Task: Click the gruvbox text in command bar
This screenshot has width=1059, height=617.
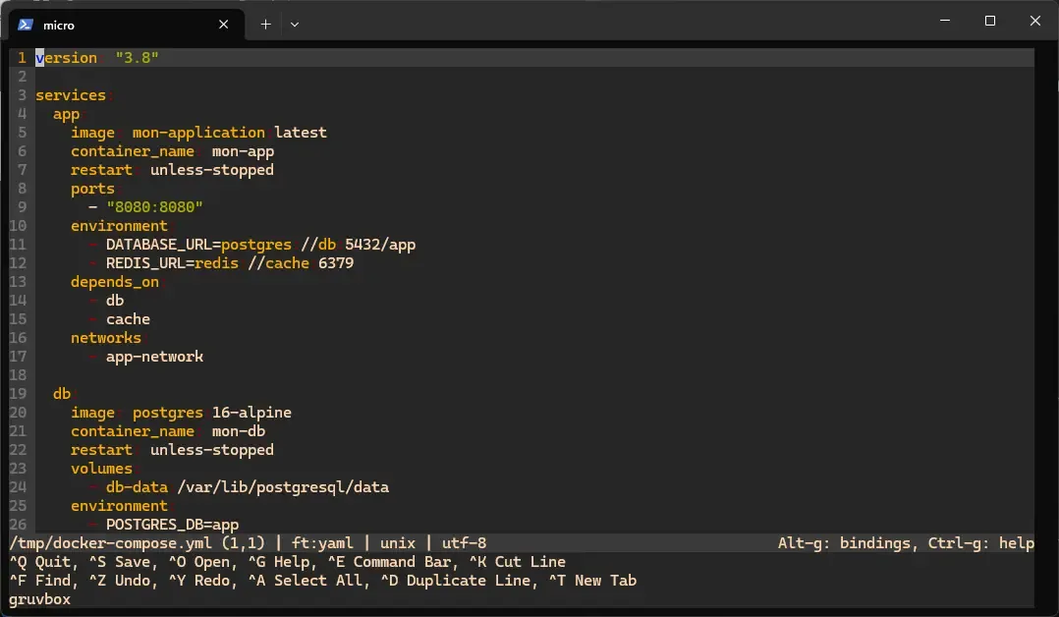Action: point(39,599)
